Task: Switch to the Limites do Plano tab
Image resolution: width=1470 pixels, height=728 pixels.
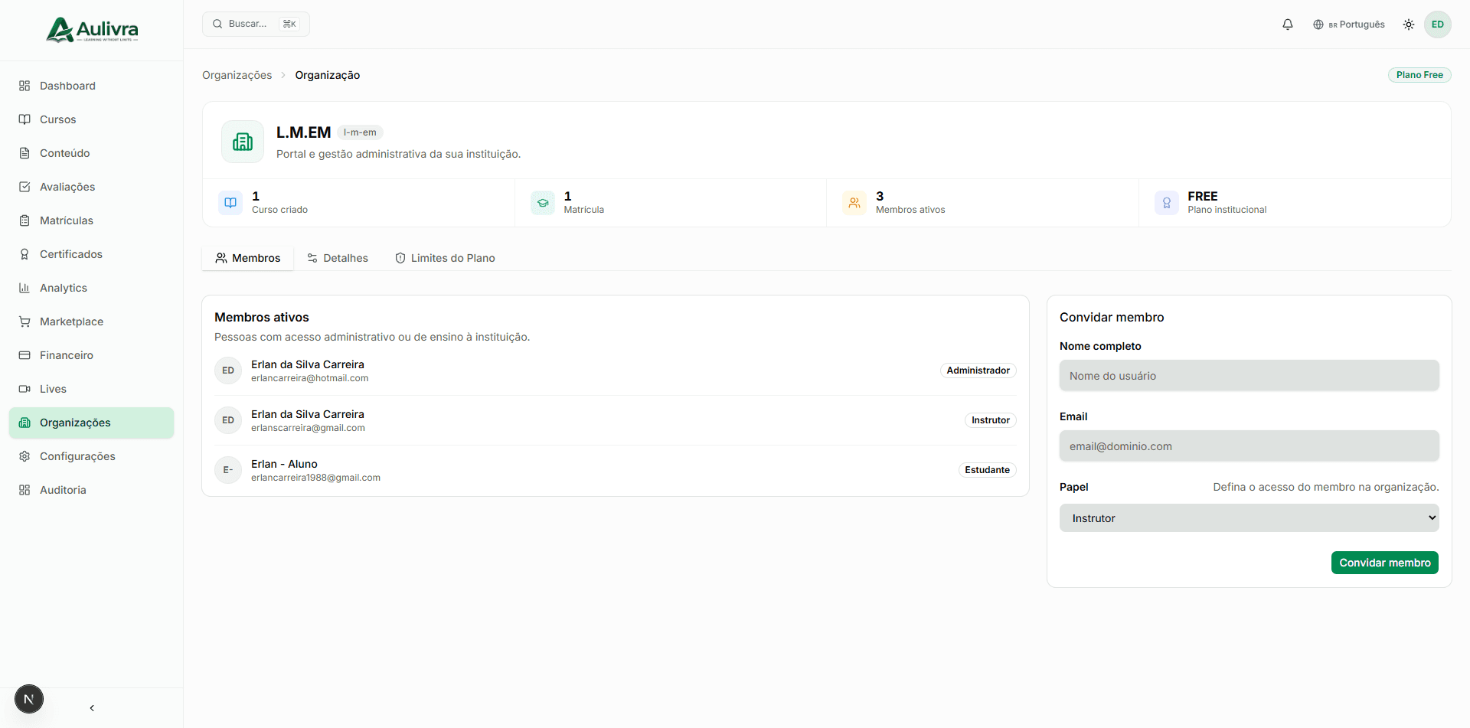Action: (445, 258)
